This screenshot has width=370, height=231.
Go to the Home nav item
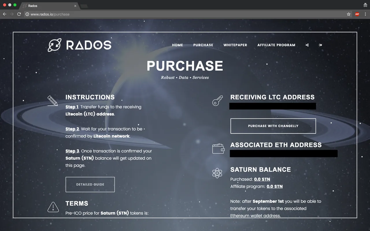(x=177, y=45)
